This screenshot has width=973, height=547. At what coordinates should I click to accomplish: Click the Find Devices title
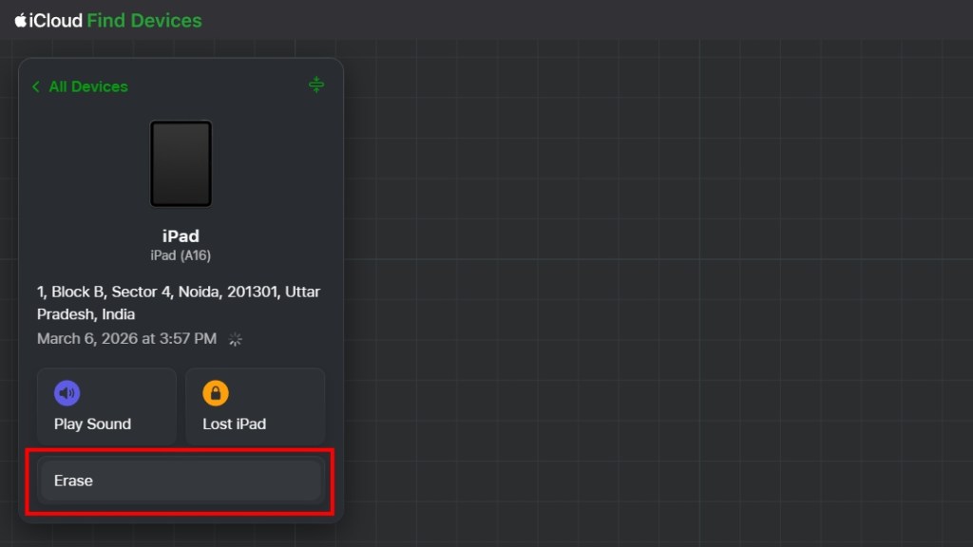[x=144, y=20]
